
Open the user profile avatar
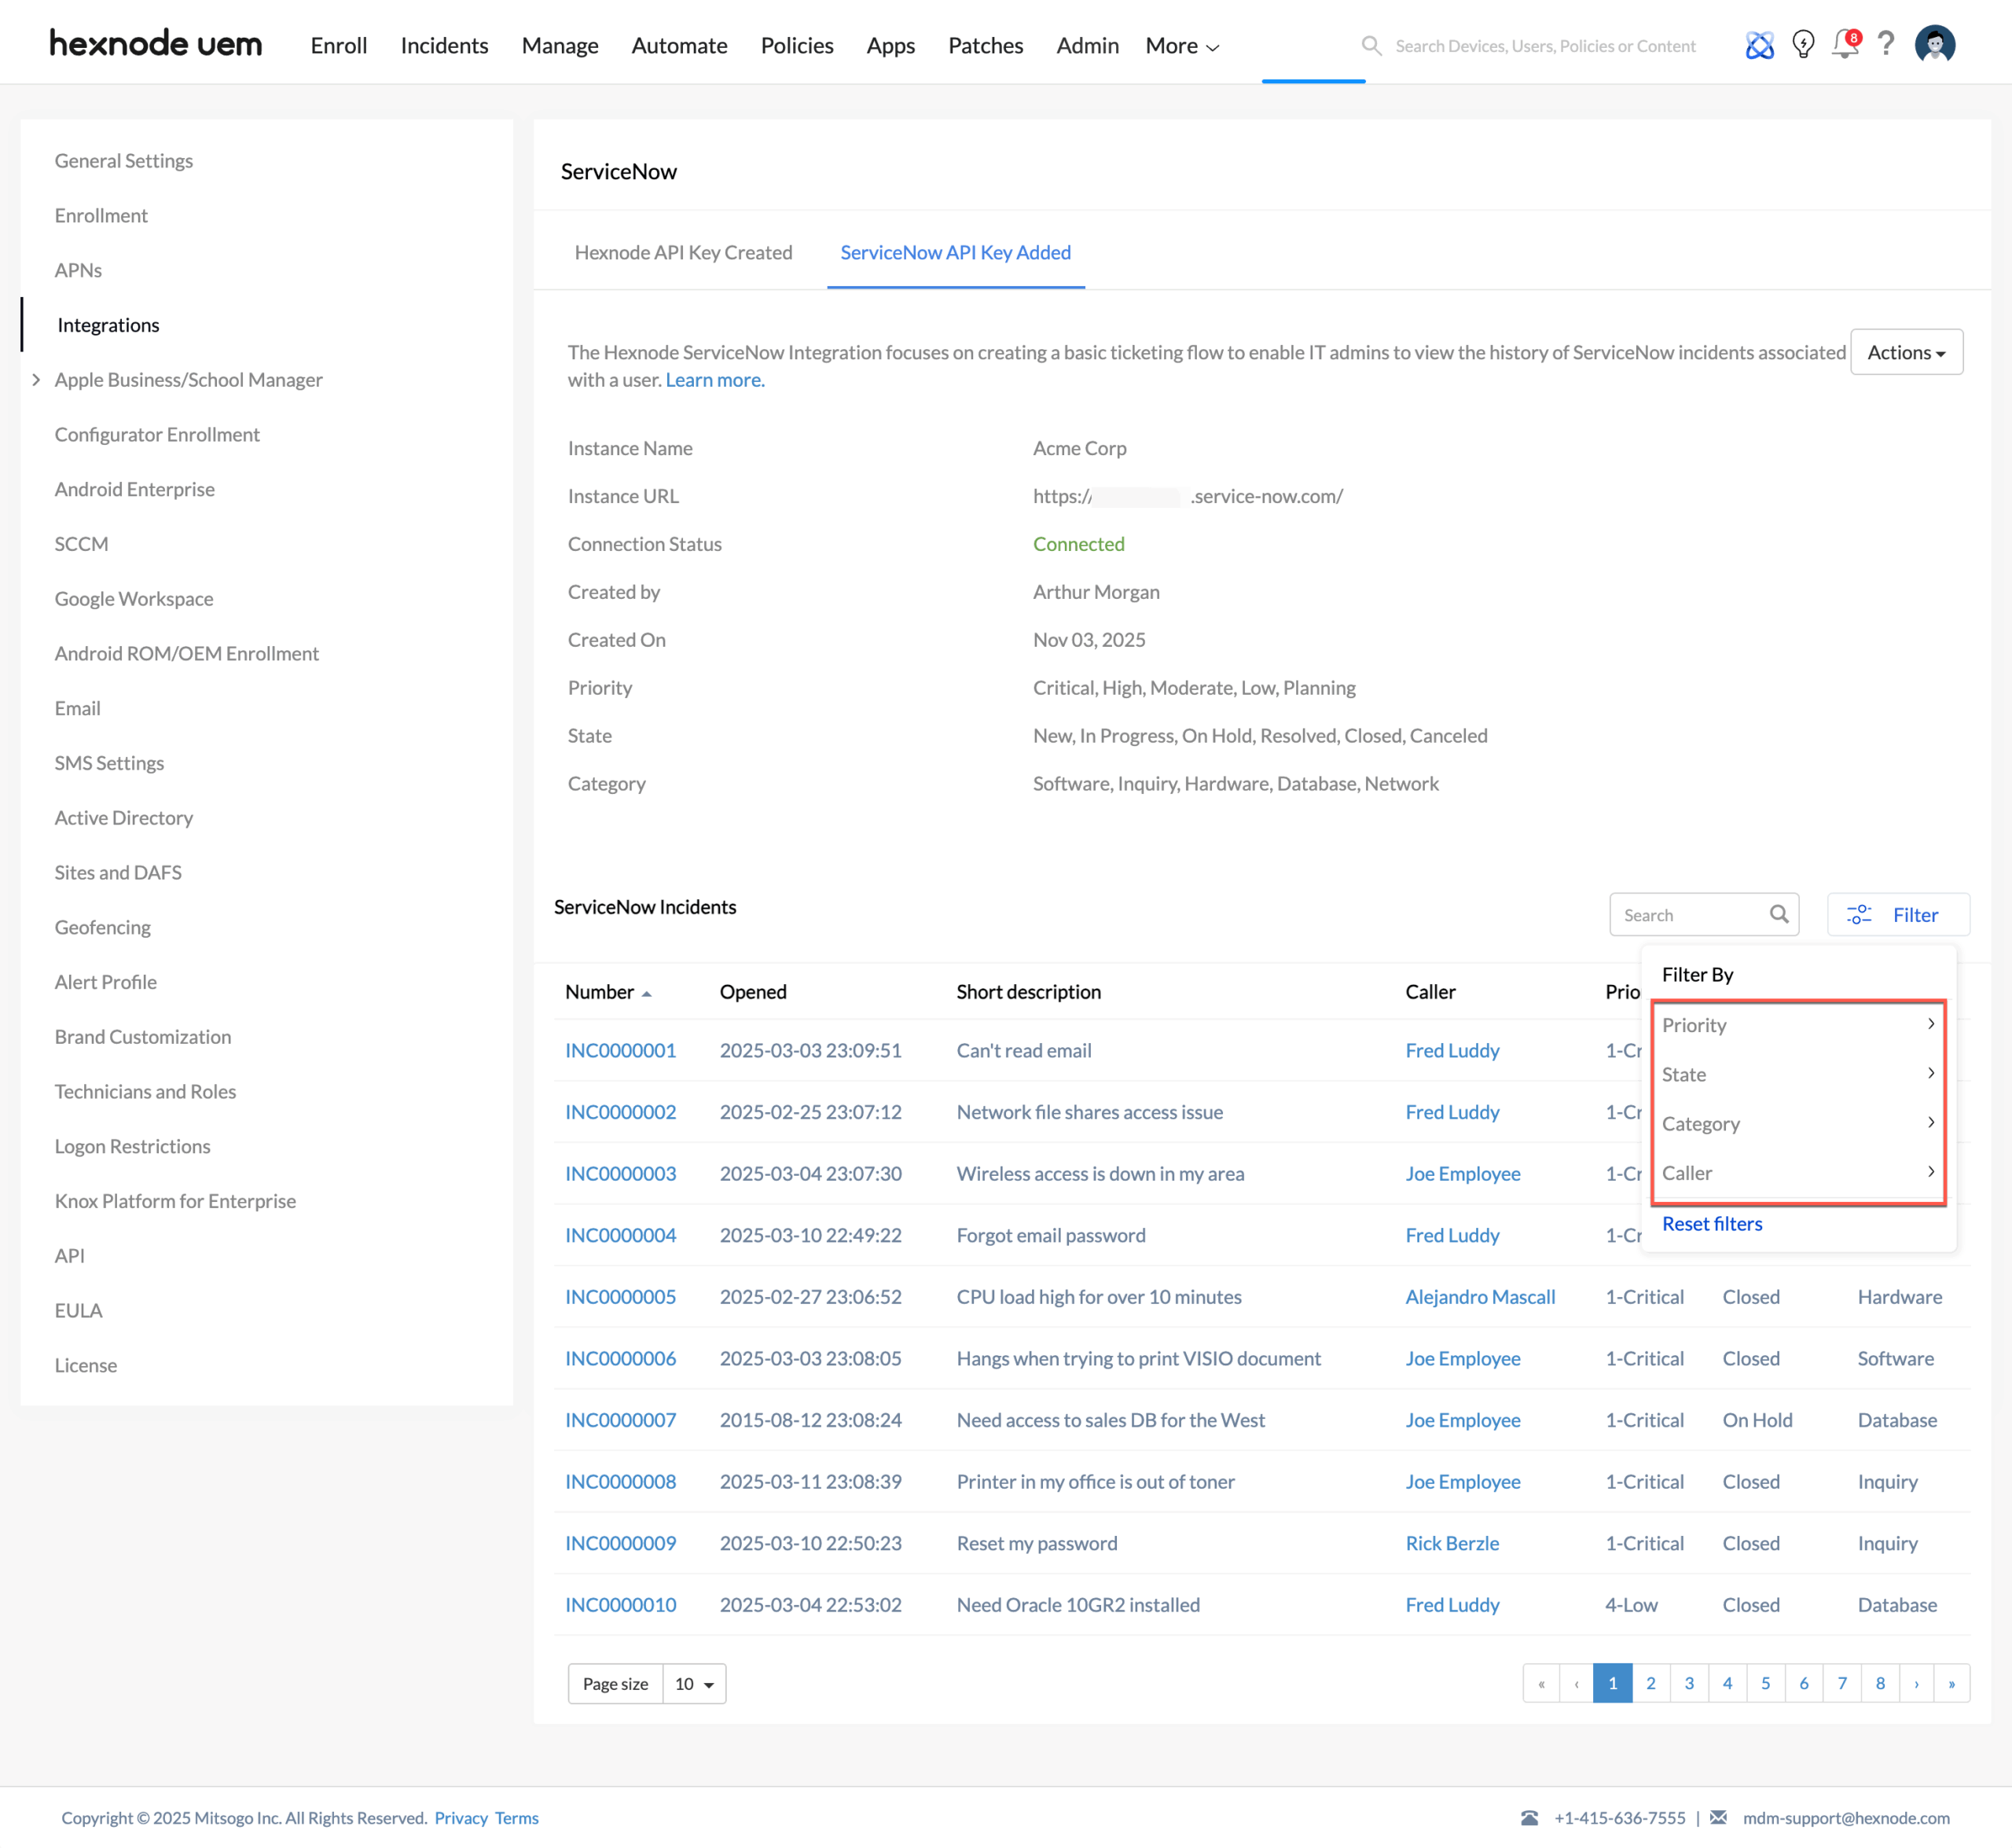[x=1935, y=45]
